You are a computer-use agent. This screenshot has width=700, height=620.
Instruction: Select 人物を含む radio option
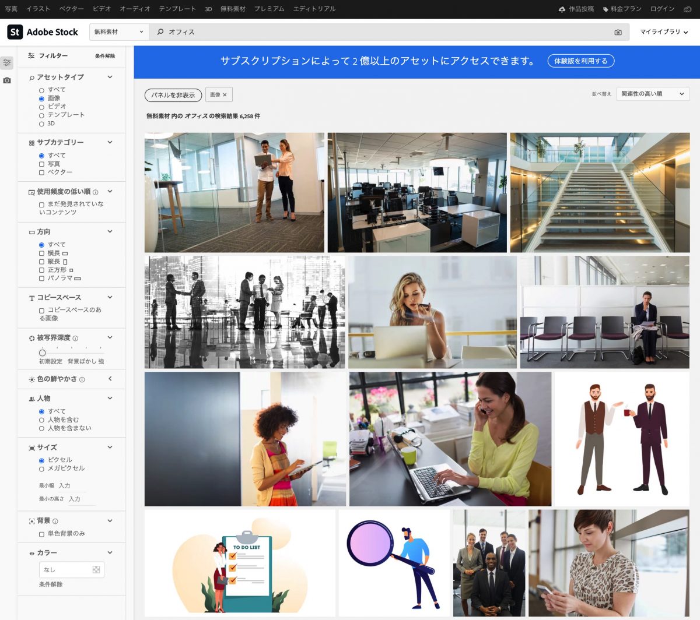(x=41, y=420)
